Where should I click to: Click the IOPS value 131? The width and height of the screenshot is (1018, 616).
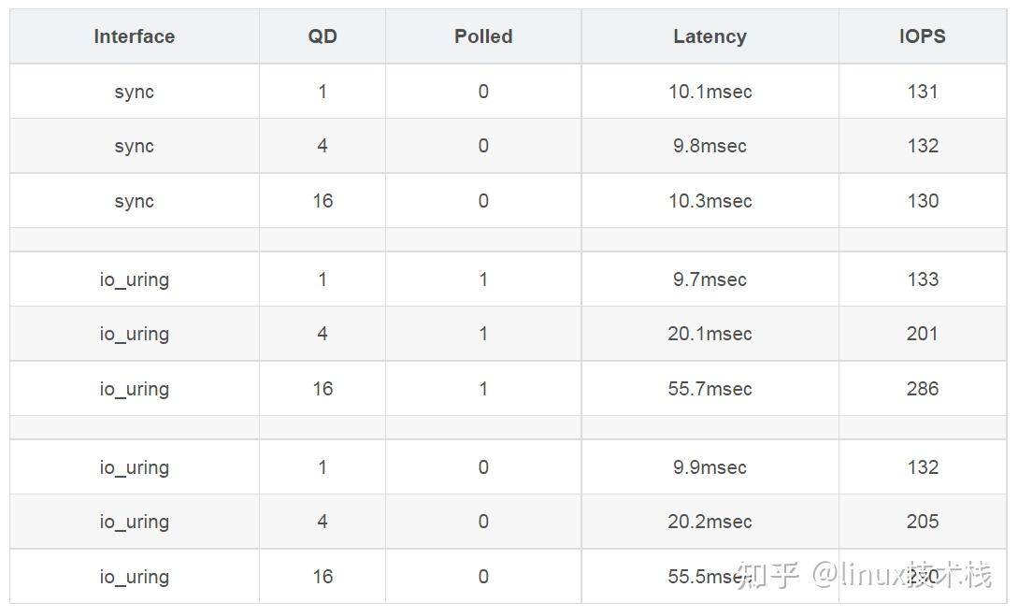point(922,92)
